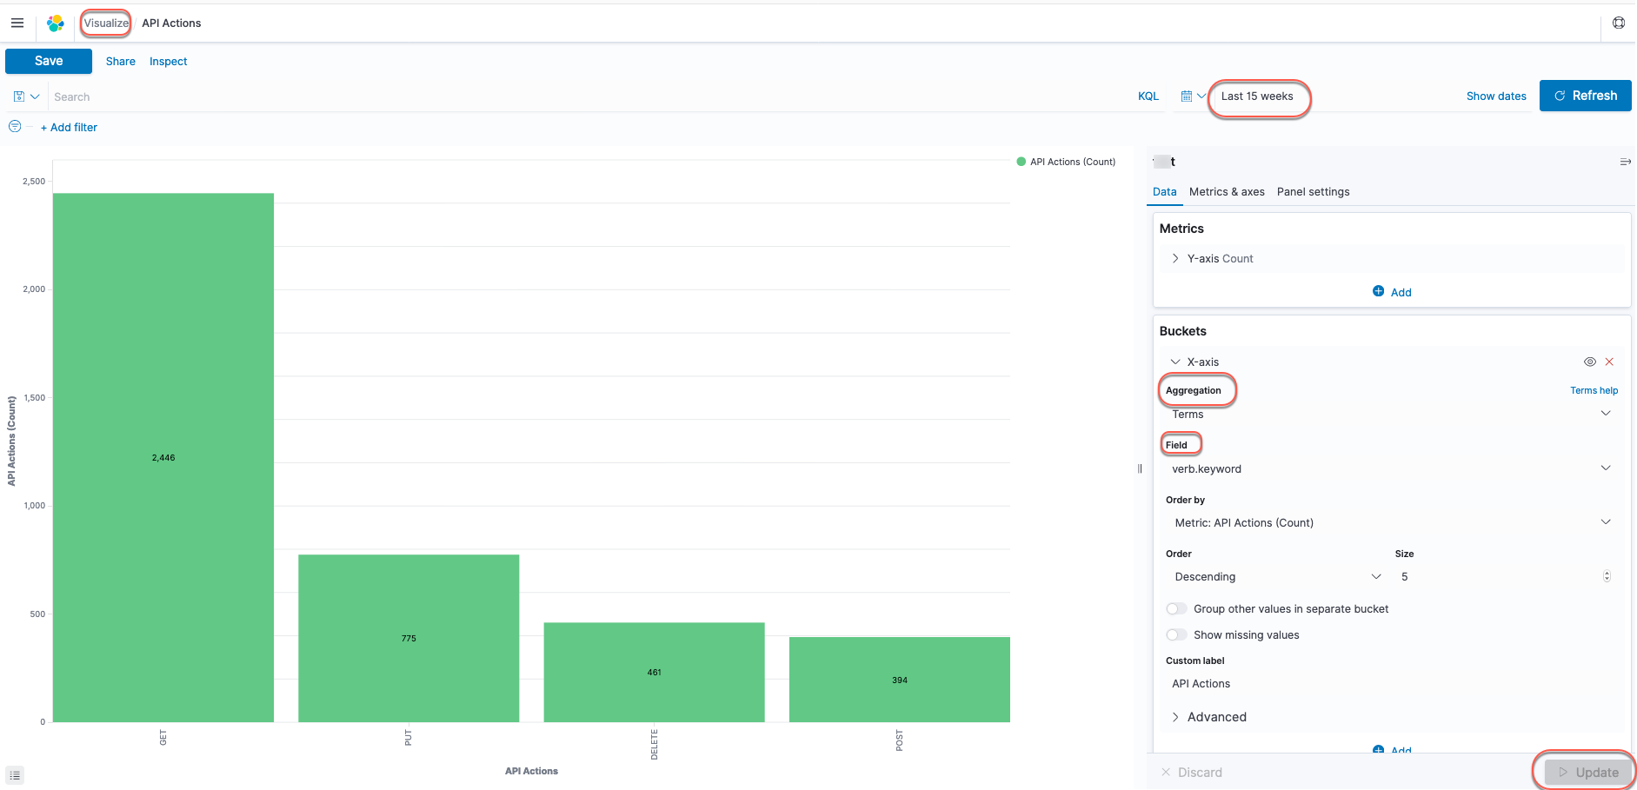The image size is (1637, 790).
Task: Switch to the Data tab
Action: coord(1164,192)
